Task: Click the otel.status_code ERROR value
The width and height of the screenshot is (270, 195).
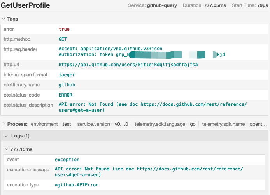Action: (x=65, y=95)
